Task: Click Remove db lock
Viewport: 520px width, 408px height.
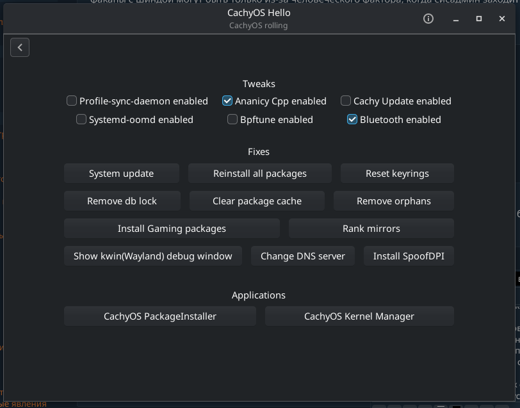Action: [122, 200]
